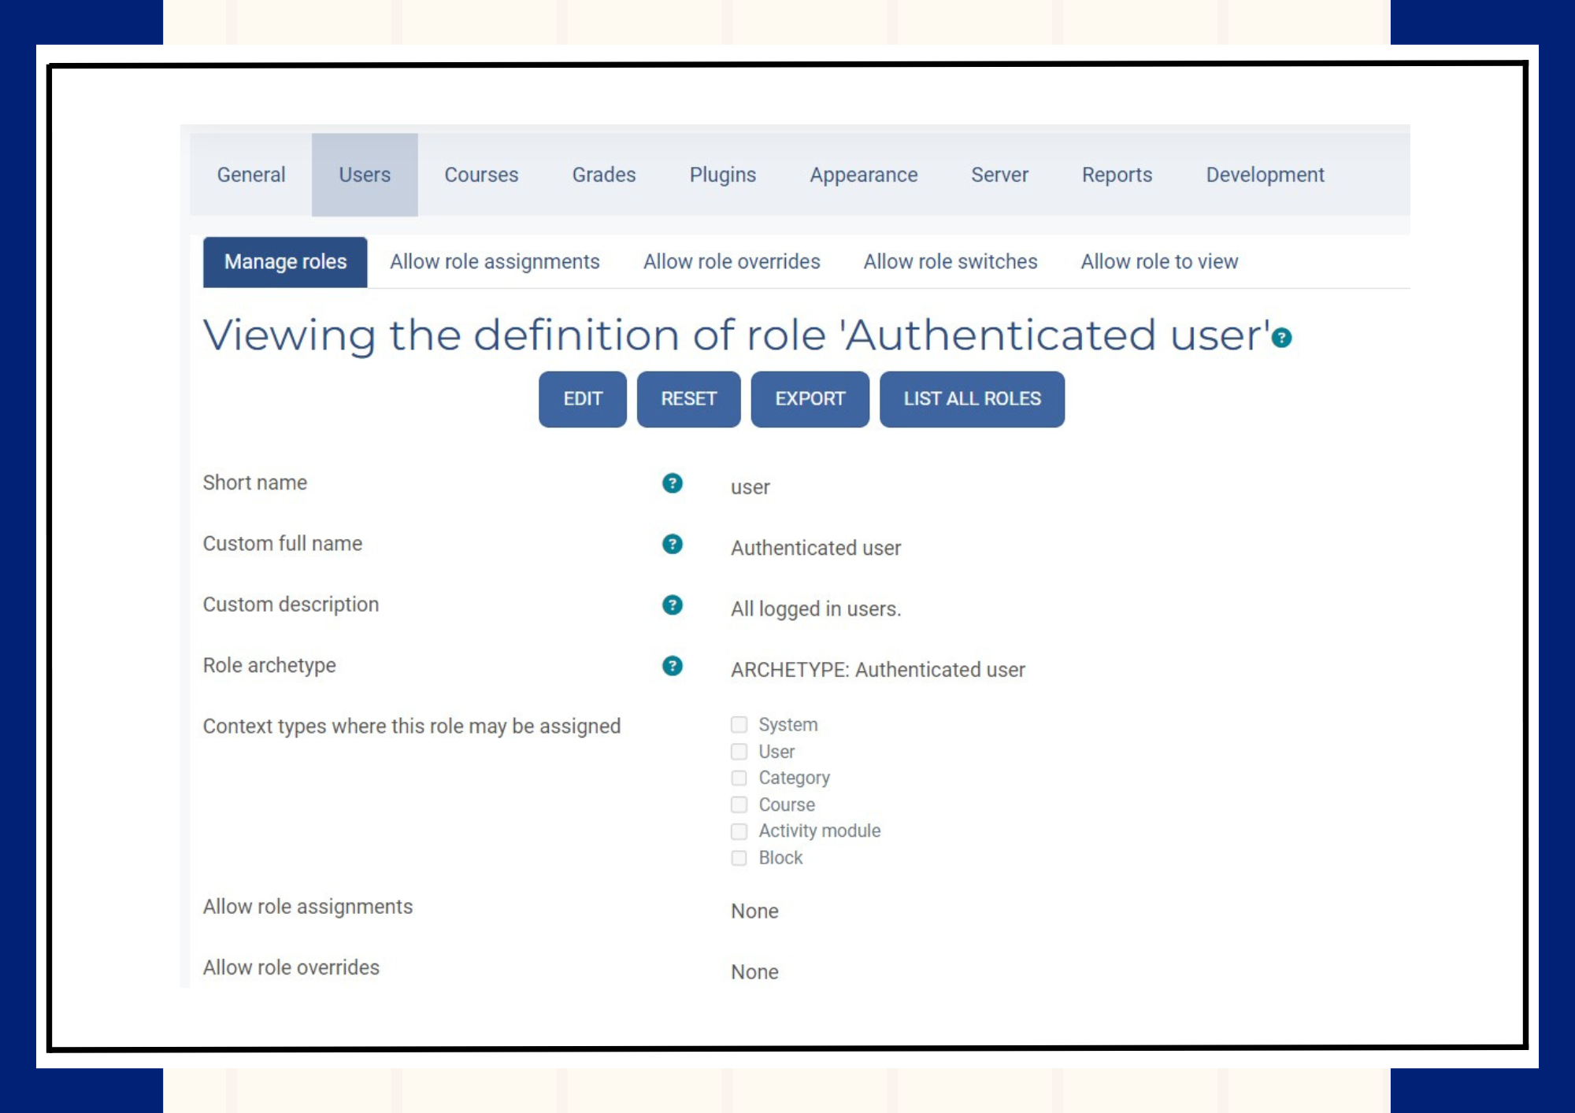
Task: Switch to the Allow role overrides tab
Action: tap(732, 261)
